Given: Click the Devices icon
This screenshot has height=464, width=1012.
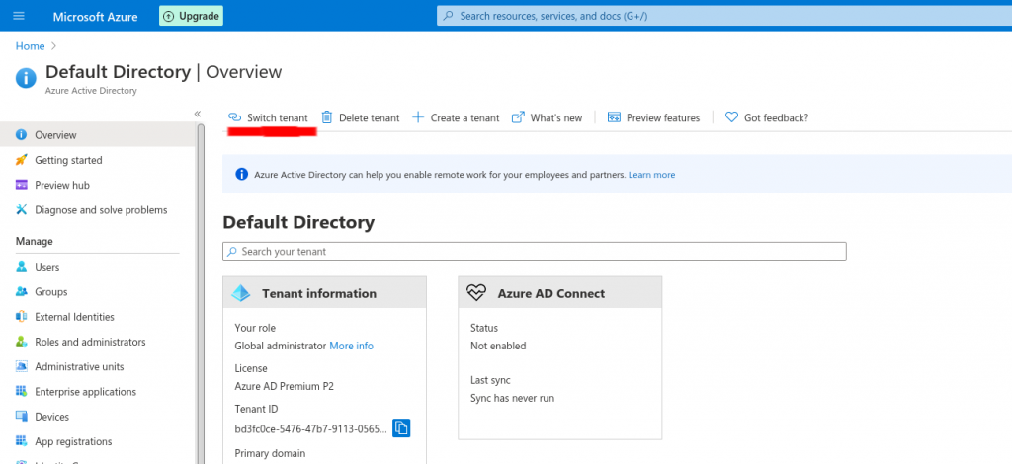Looking at the screenshot, I should [x=22, y=417].
